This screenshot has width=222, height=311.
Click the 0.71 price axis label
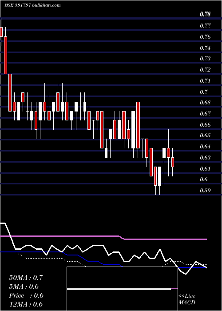point(205,81)
